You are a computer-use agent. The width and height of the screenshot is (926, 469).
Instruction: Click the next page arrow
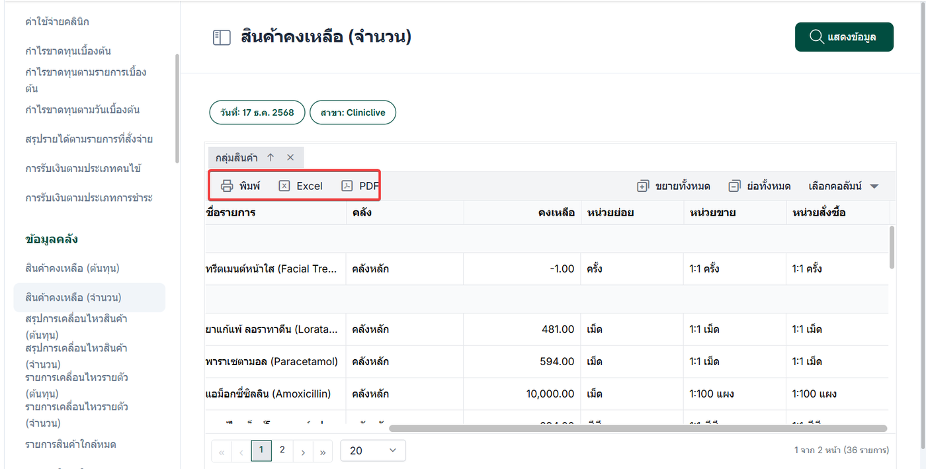pos(303,451)
